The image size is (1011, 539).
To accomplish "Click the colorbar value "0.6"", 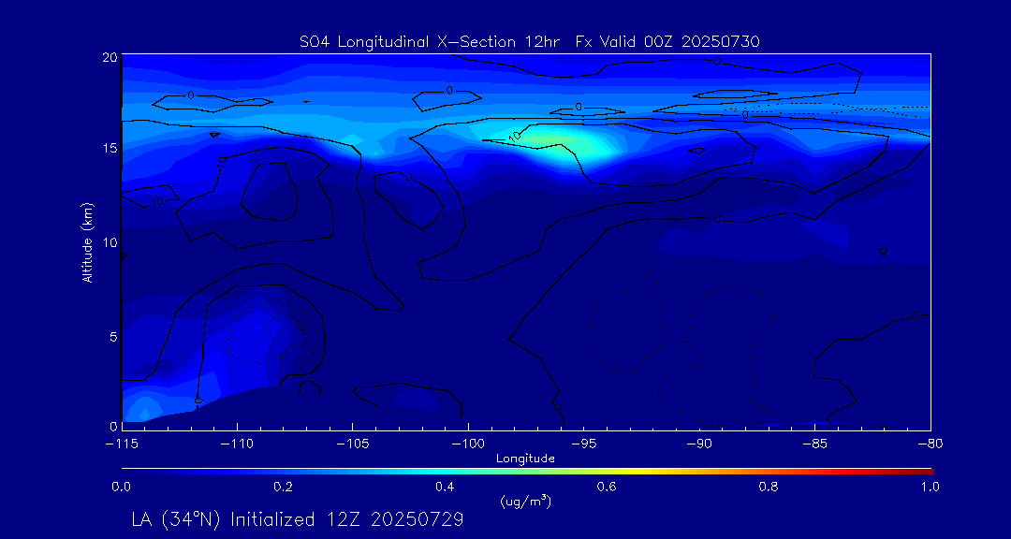I will tap(608, 487).
